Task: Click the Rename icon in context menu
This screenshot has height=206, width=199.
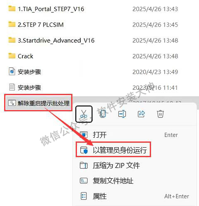Action: [x=122, y=114]
